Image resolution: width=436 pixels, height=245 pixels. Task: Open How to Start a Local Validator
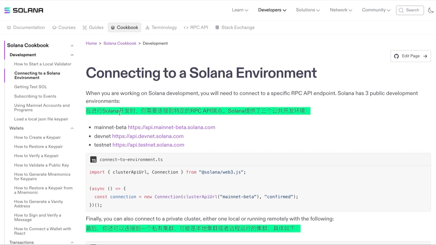tap(43, 64)
